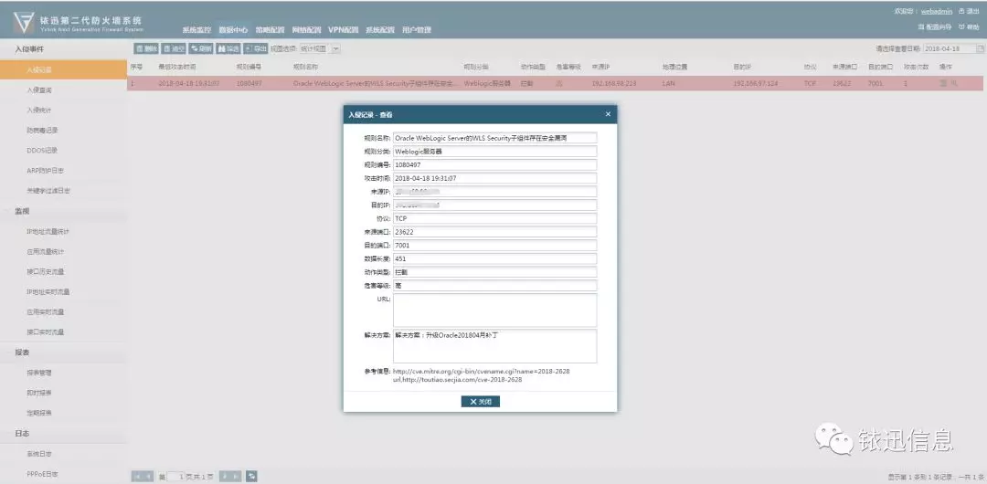This screenshot has width=987, height=484.
Task: Click the 来源端口 field showing 23622
Action: (x=494, y=232)
